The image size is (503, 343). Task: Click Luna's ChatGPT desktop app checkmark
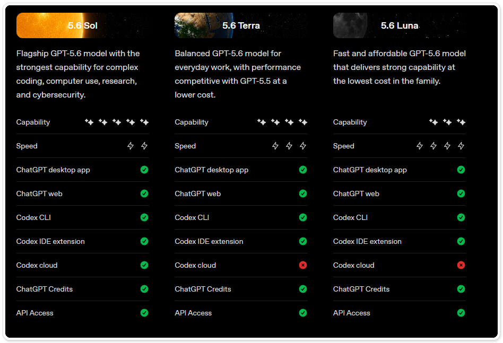click(x=461, y=170)
